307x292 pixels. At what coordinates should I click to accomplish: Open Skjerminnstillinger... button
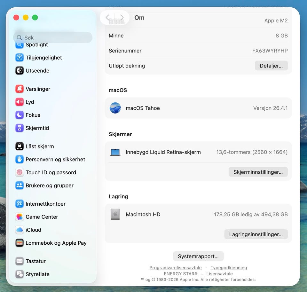258,172
